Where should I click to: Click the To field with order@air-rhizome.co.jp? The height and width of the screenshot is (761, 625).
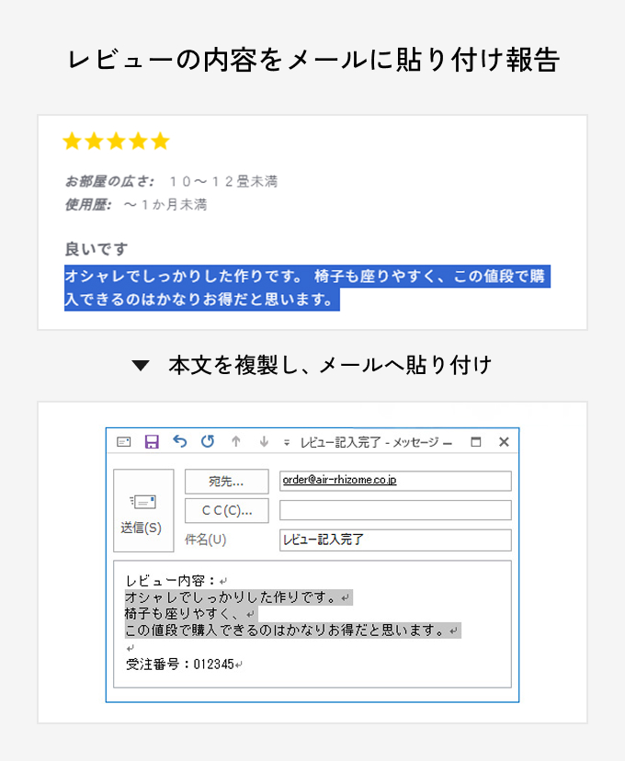[395, 481]
